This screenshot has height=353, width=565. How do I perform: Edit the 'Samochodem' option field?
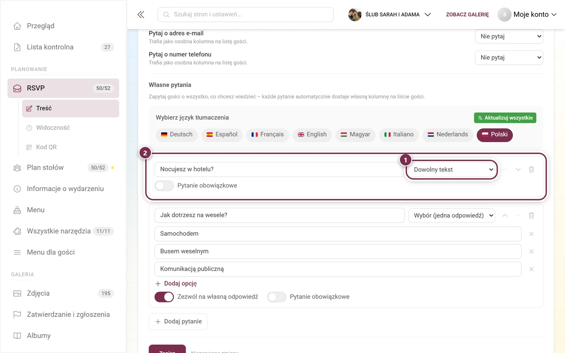338,234
